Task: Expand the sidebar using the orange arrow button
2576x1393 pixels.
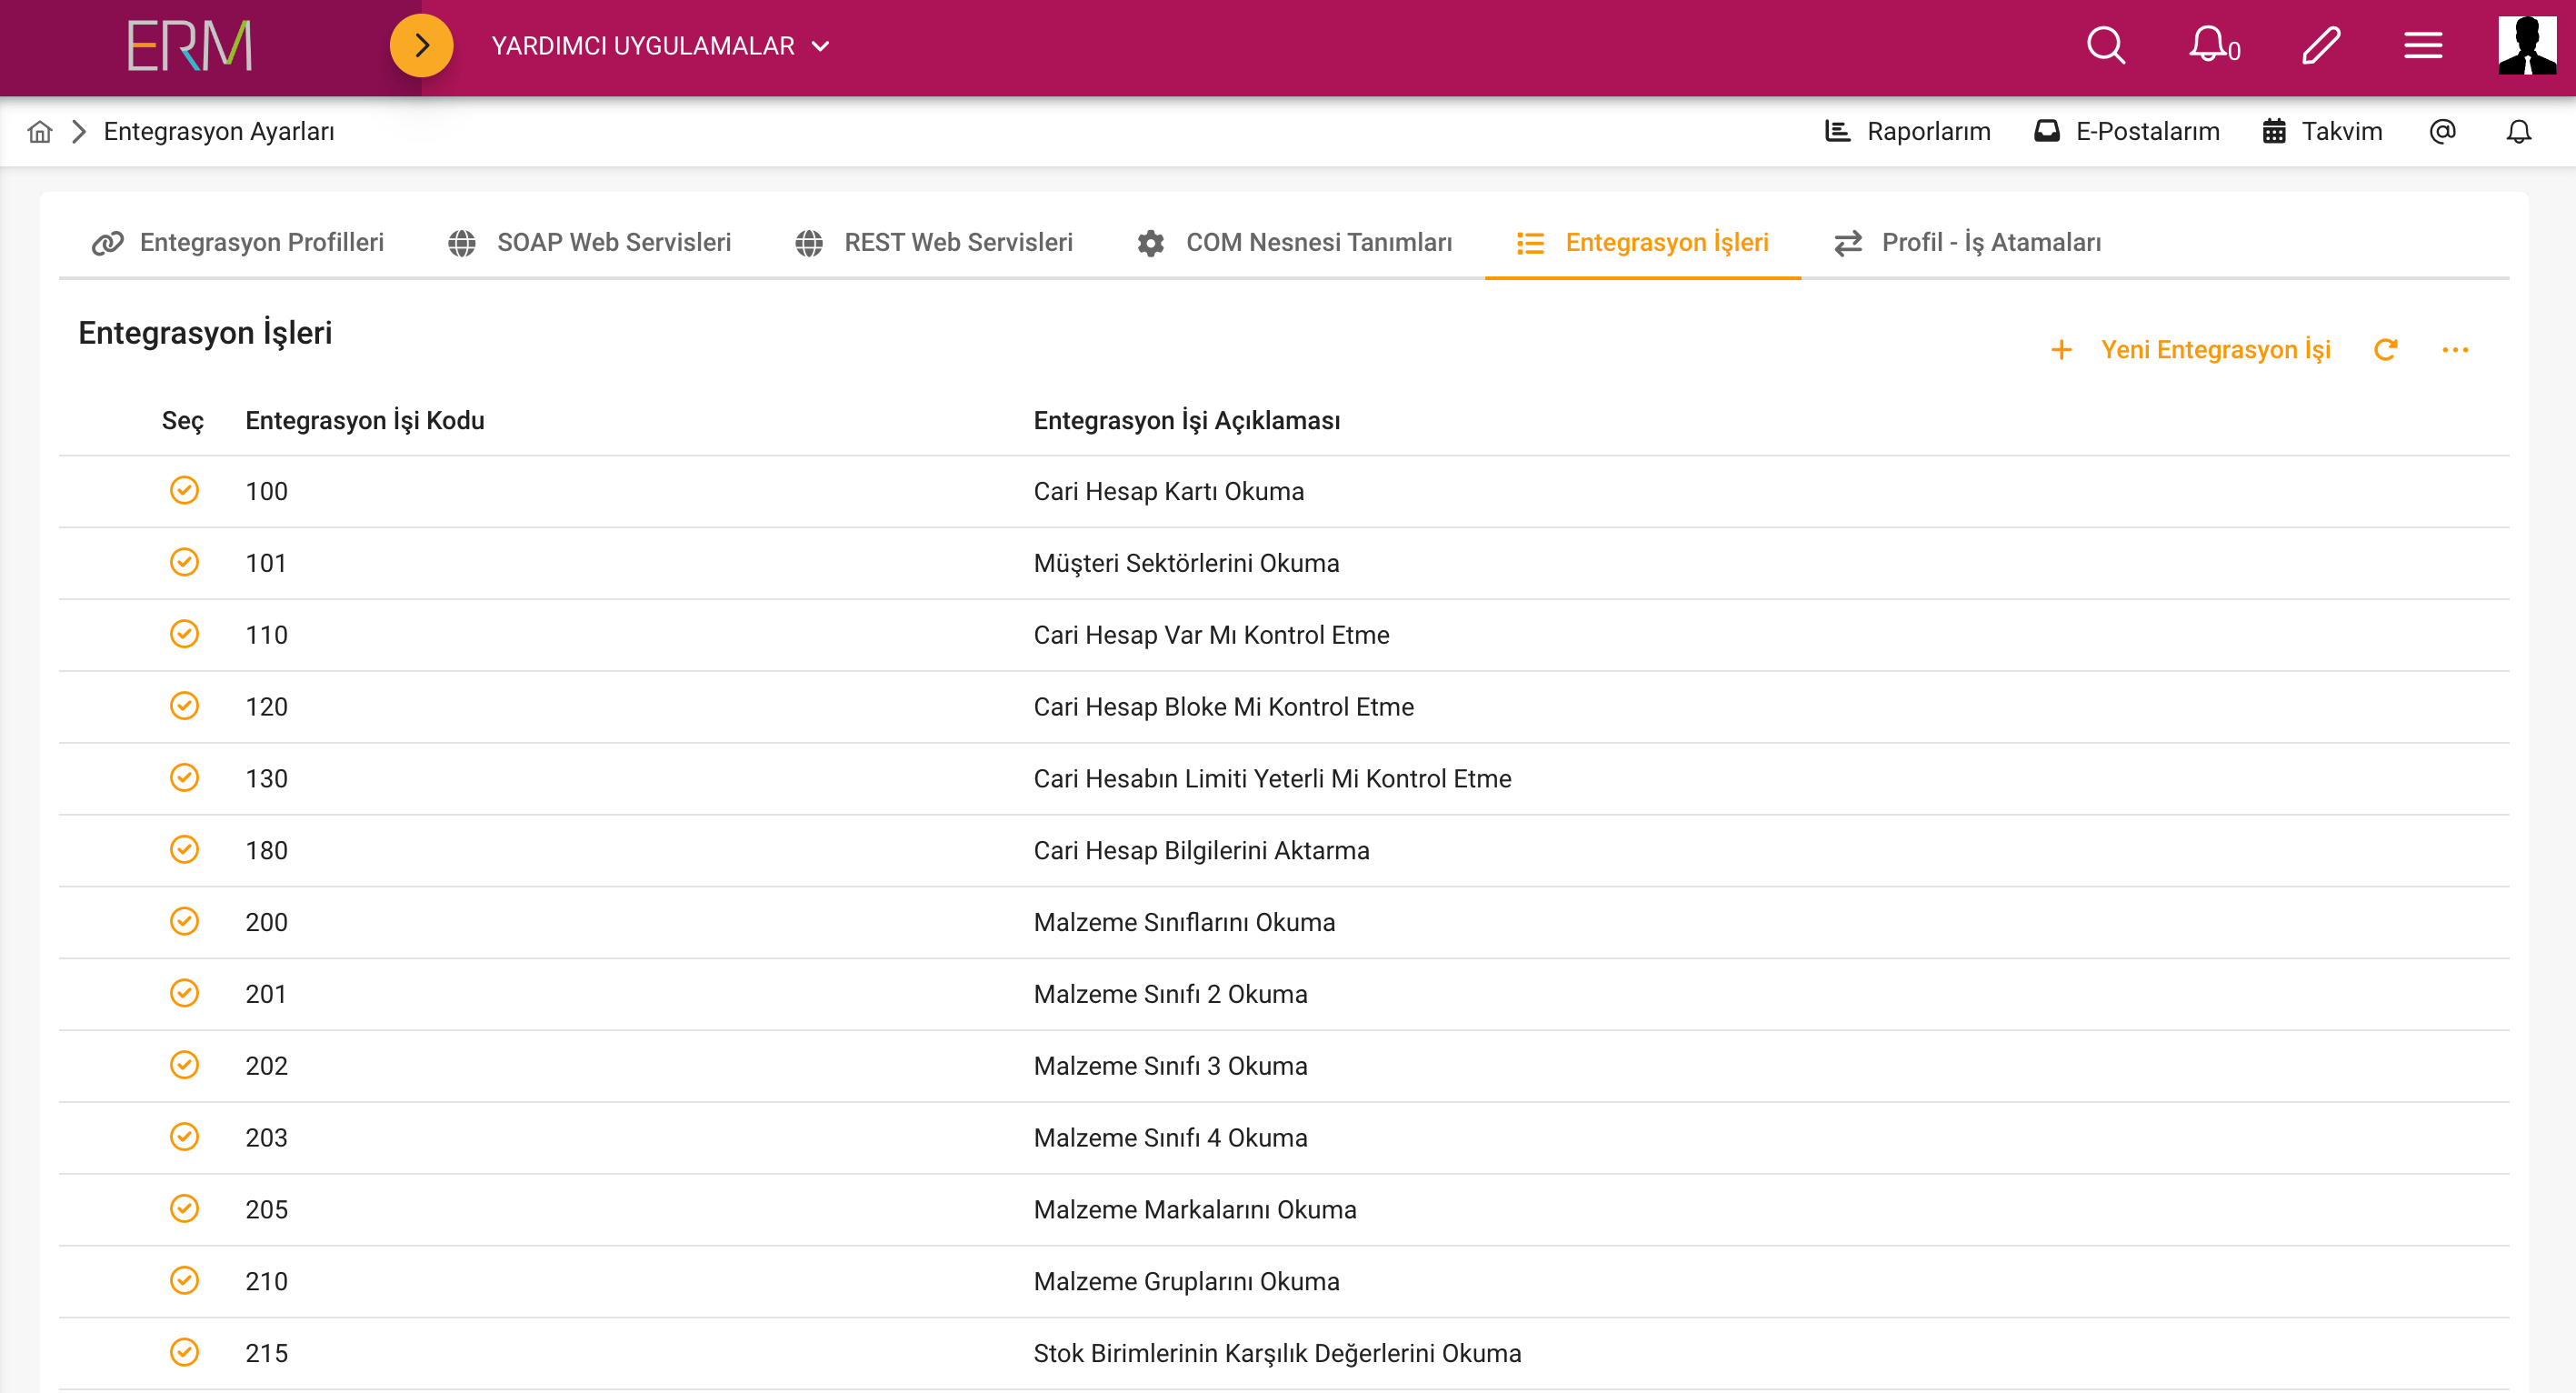Action: tap(421, 46)
